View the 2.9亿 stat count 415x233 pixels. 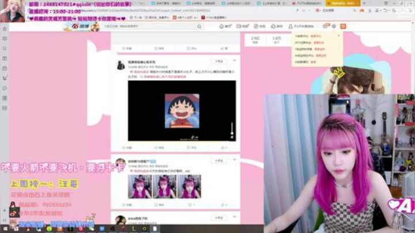(x=255, y=40)
